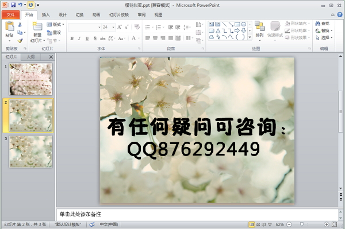Switch to the 切换 Transitions tab
This screenshot has height=229, width=345.
79,15
